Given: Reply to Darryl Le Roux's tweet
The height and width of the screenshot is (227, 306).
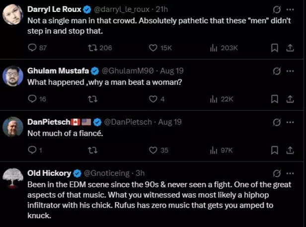Looking at the screenshot, I should click(x=32, y=48).
